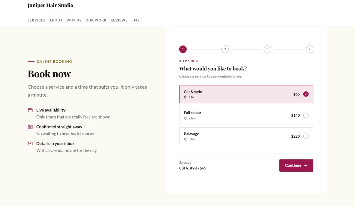This screenshot has width=355, height=213.
Task: Go to the About section
Action: click(x=56, y=20)
